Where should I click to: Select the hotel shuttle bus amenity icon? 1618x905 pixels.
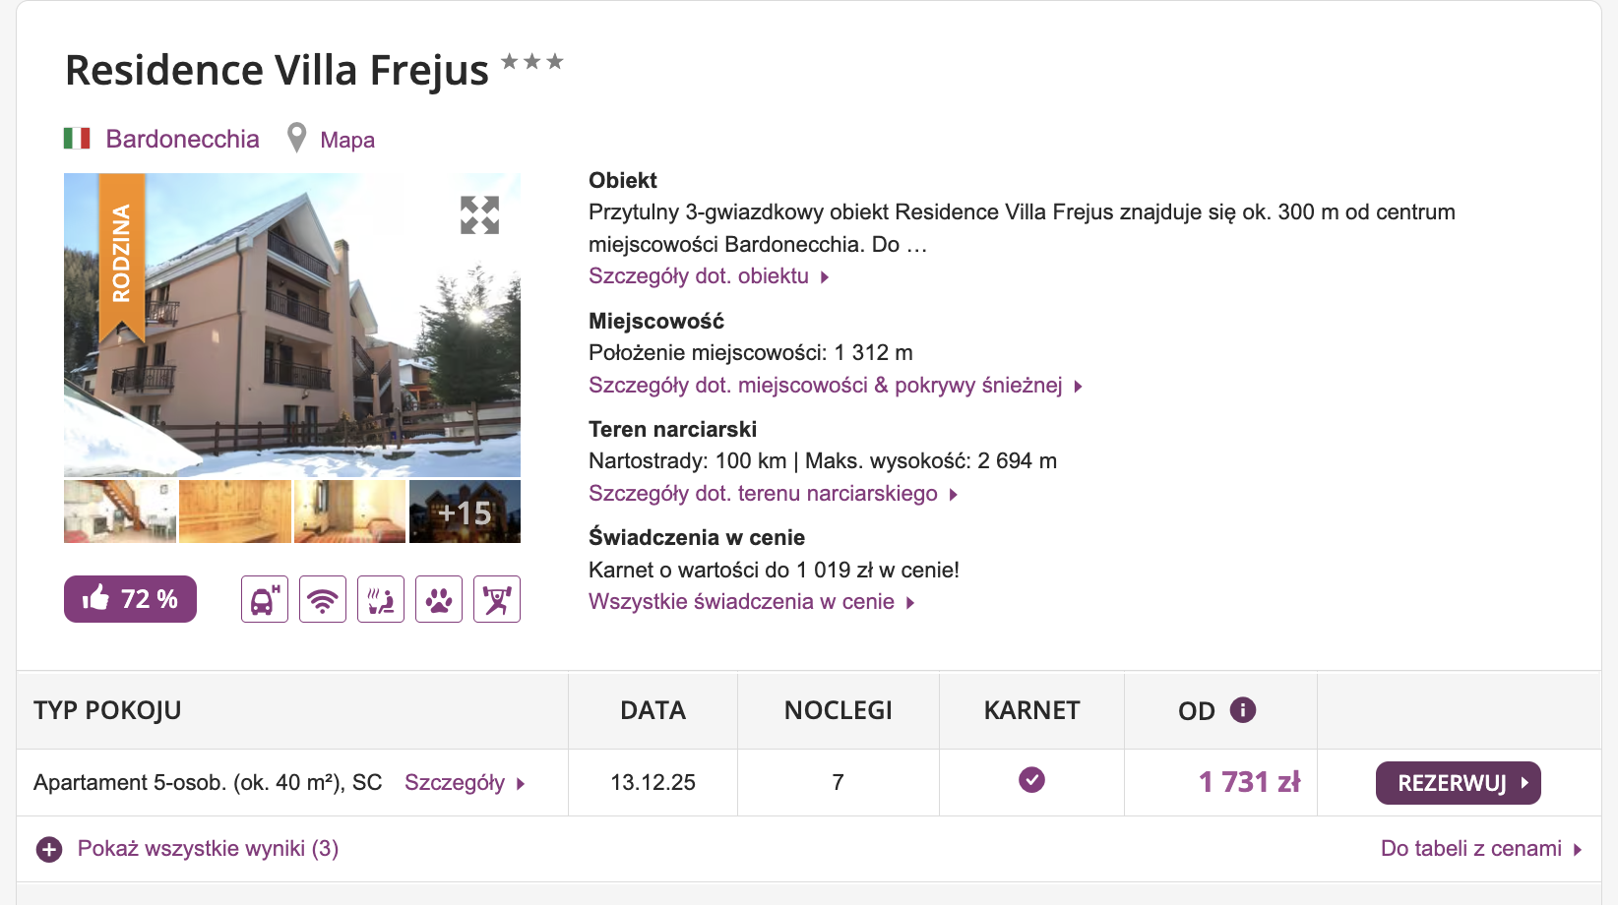point(264,598)
